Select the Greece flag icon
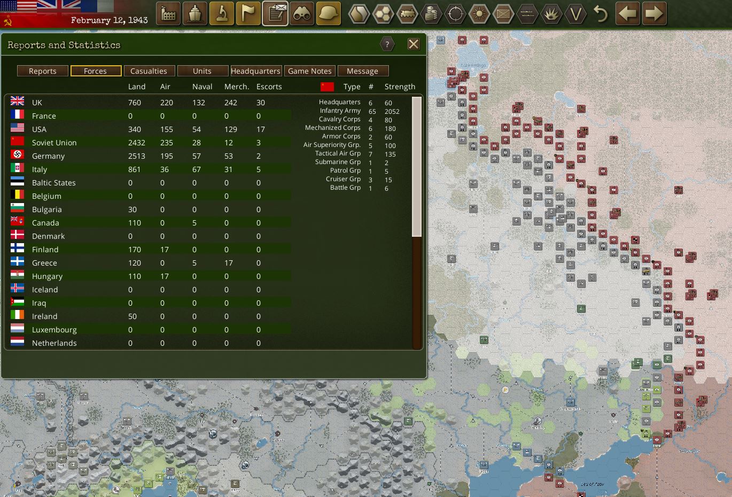Viewport: 732px width, 497px height. tap(18, 261)
